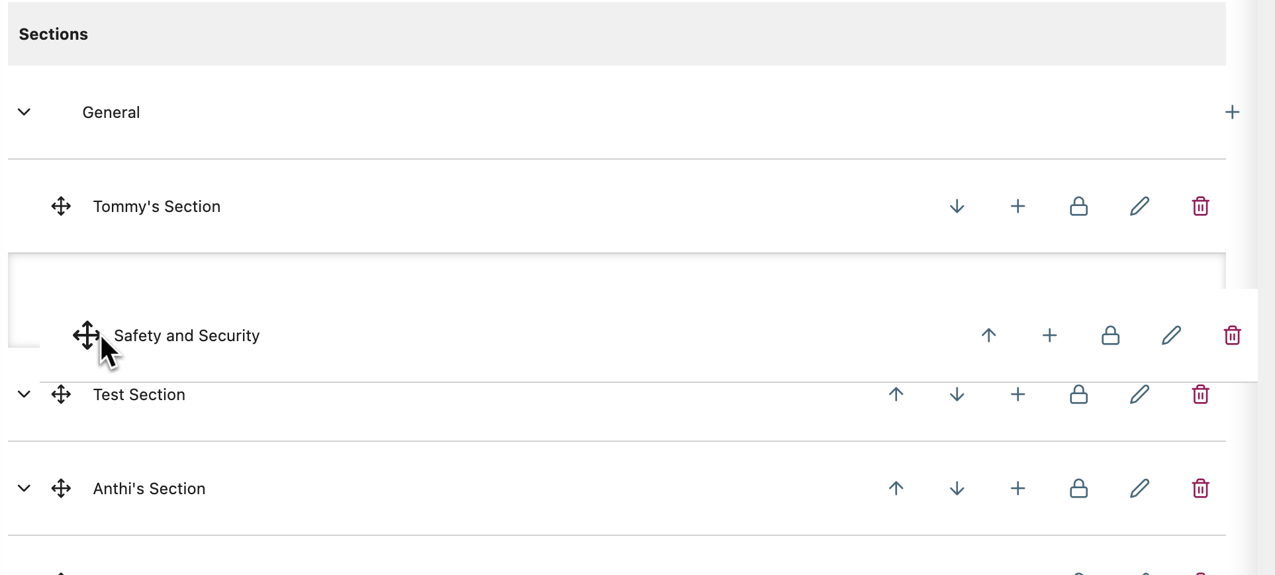1275x575 pixels.
Task: Click the plus icon in General row
Action: point(1232,112)
